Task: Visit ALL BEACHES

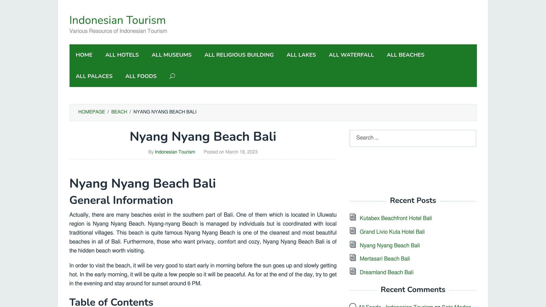Action: tap(406, 55)
